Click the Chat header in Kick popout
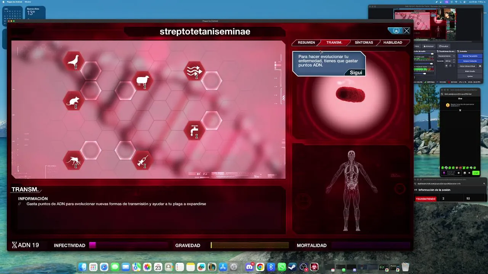The height and width of the screenshot is (274, 488). pos(460,99)
